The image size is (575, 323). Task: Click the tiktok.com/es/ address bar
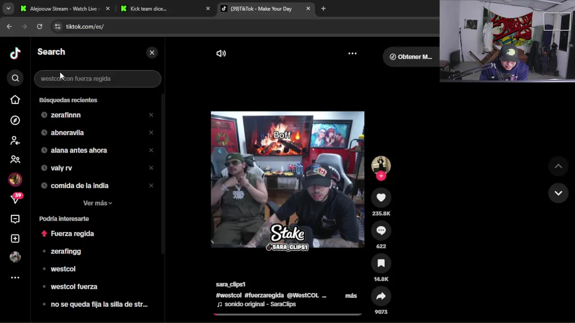click(x=85, y=26)
